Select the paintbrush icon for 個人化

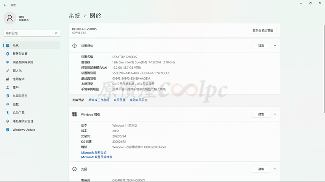(x=8, y=70)
